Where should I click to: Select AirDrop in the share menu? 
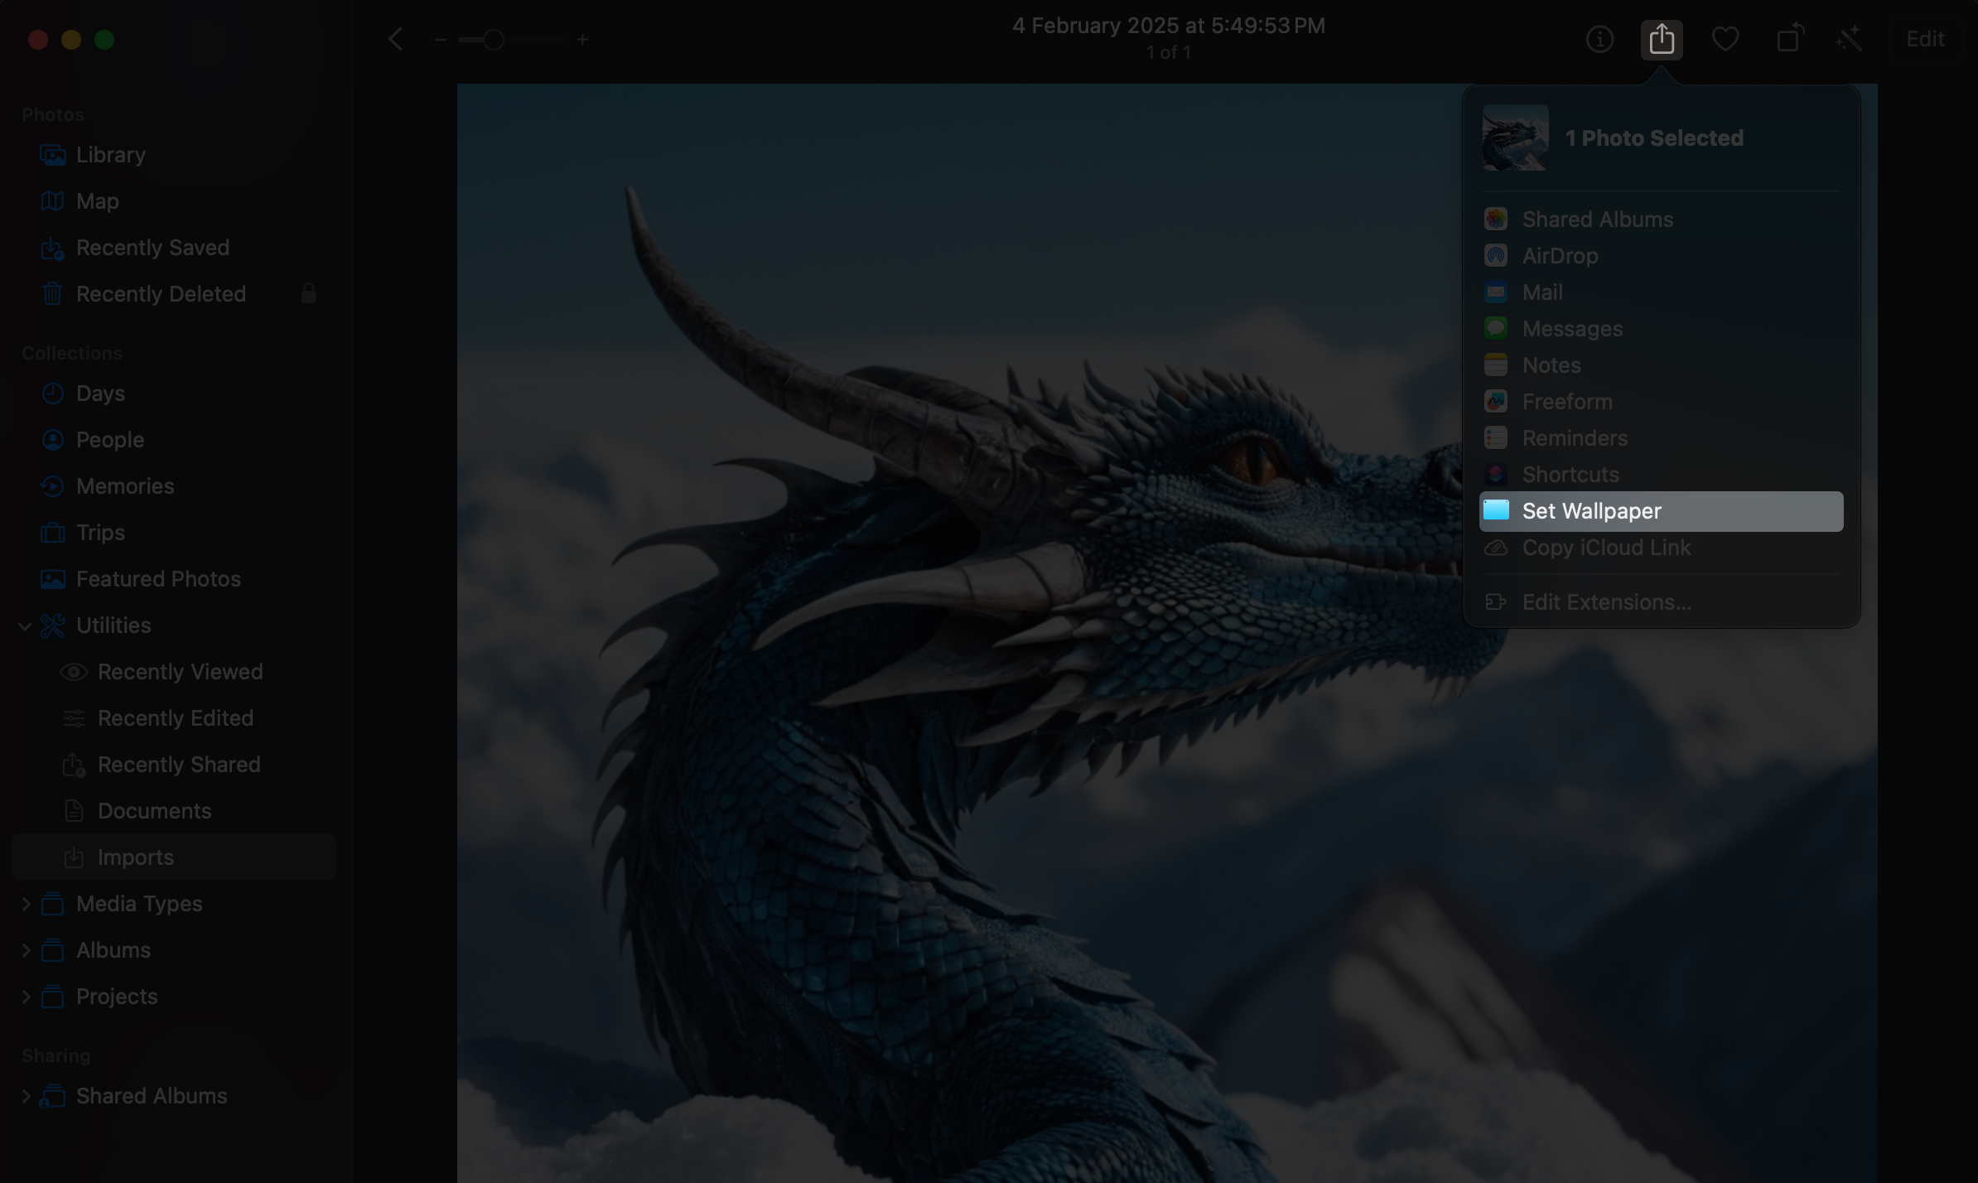point(1561,255)
